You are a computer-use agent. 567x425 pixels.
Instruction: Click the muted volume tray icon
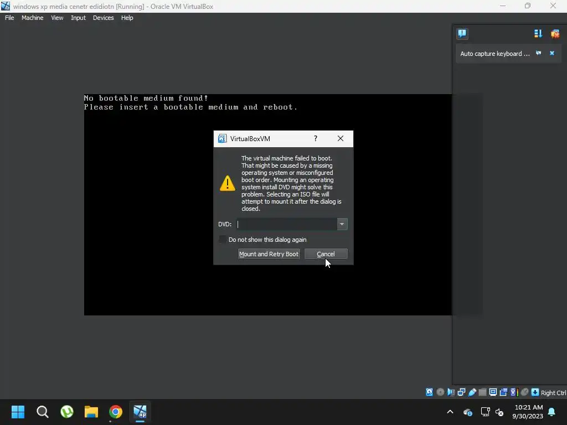tap(499, 412)
